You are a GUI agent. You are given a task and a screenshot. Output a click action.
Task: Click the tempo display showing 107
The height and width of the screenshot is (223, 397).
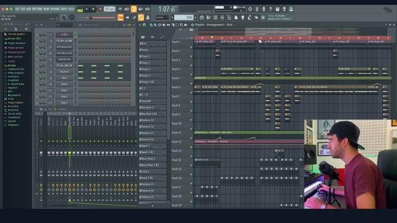coord(109,9)
